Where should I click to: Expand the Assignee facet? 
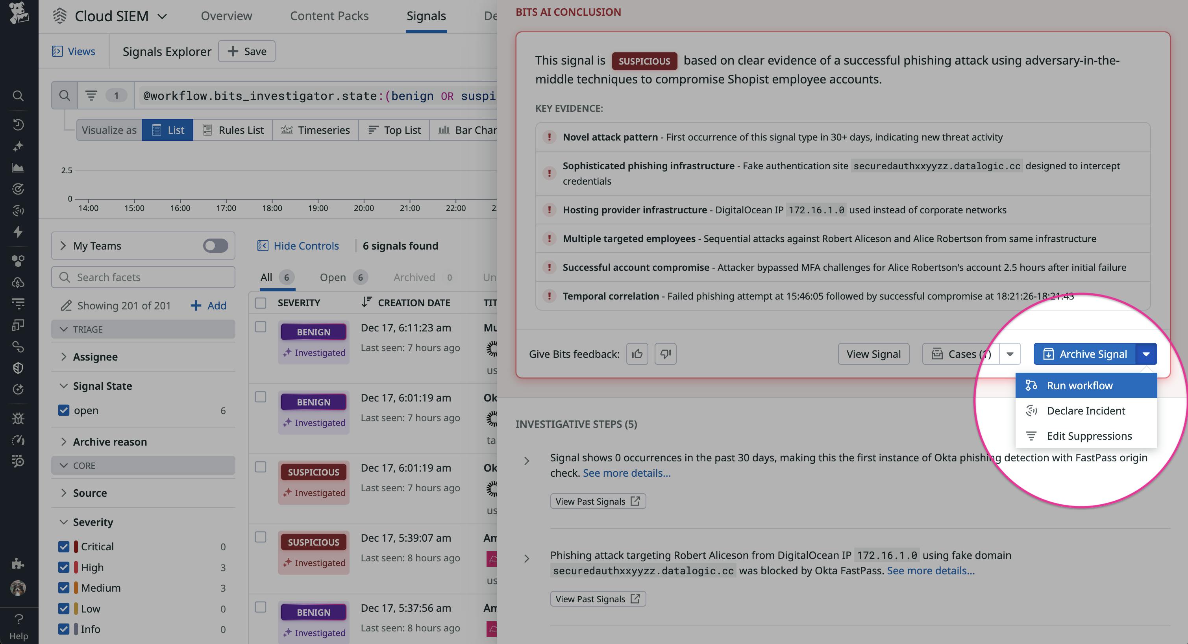tap(96, 356)
